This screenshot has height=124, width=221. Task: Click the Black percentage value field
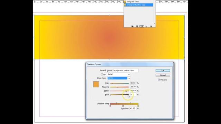coord(133,95)
